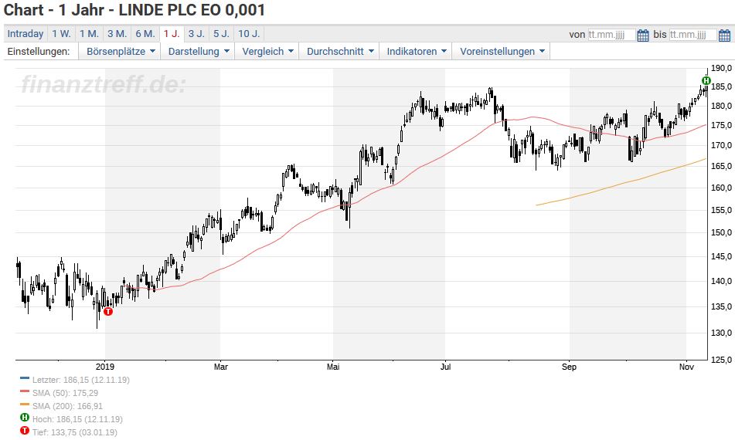Click the 125,0 y-axis value

point(721,360)
